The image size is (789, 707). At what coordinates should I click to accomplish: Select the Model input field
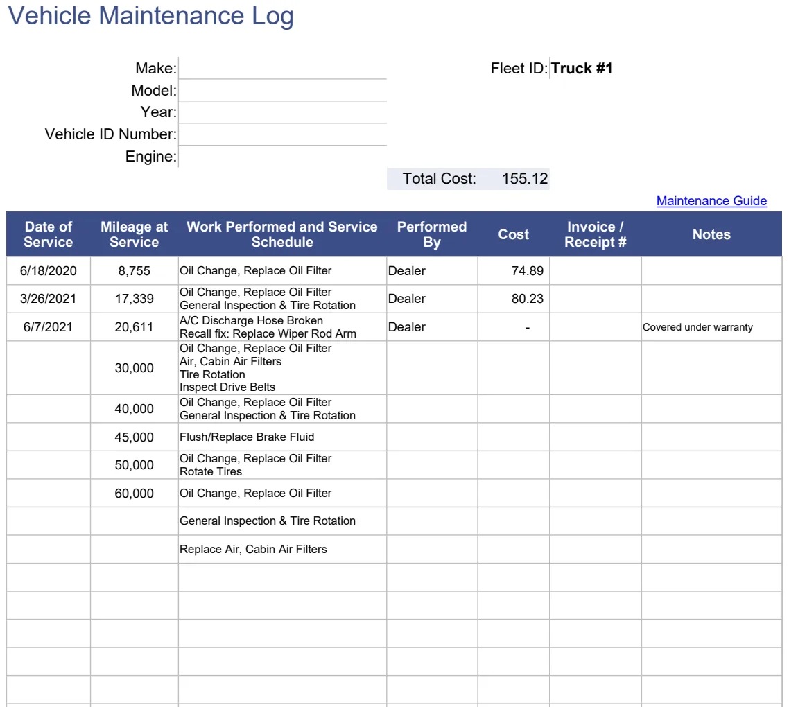pyautogui.click(x=282, y=90)
